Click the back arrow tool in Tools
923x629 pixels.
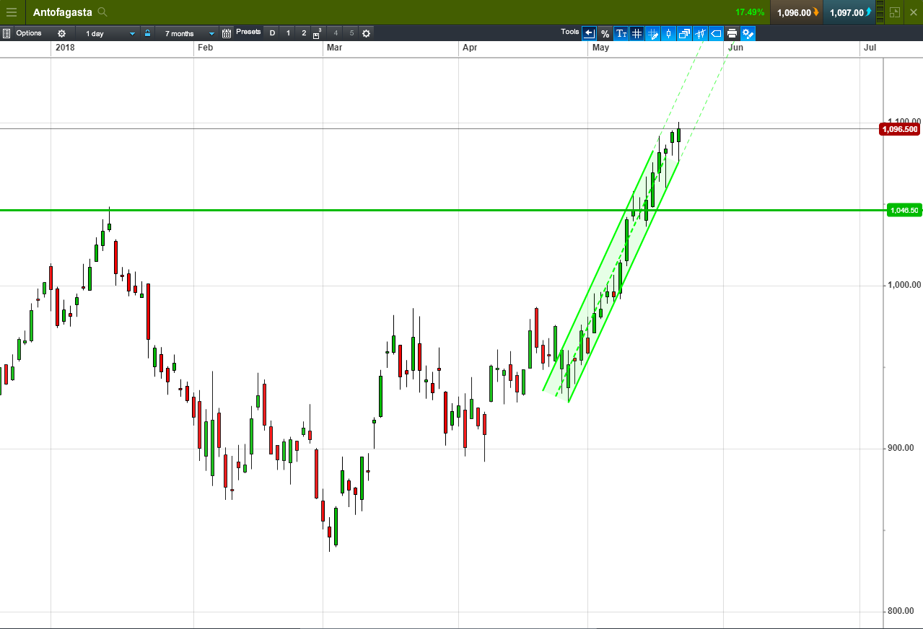[589, 33]
